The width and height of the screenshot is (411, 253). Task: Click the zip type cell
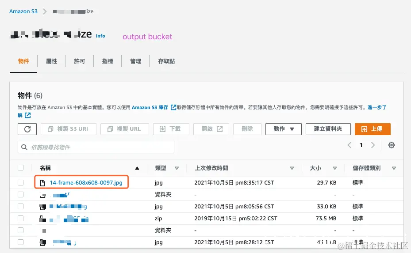pyautogui.click(x=158, y=219)
